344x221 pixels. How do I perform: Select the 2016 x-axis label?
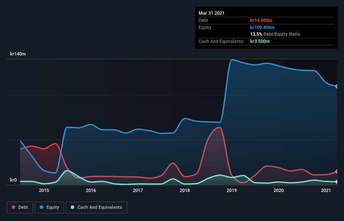click(x=91, y=190)
